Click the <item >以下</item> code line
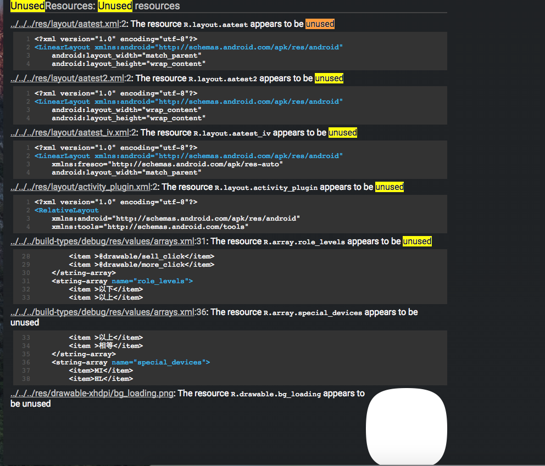The width and height of the screenshot is (545, 466). pos(105,289)
